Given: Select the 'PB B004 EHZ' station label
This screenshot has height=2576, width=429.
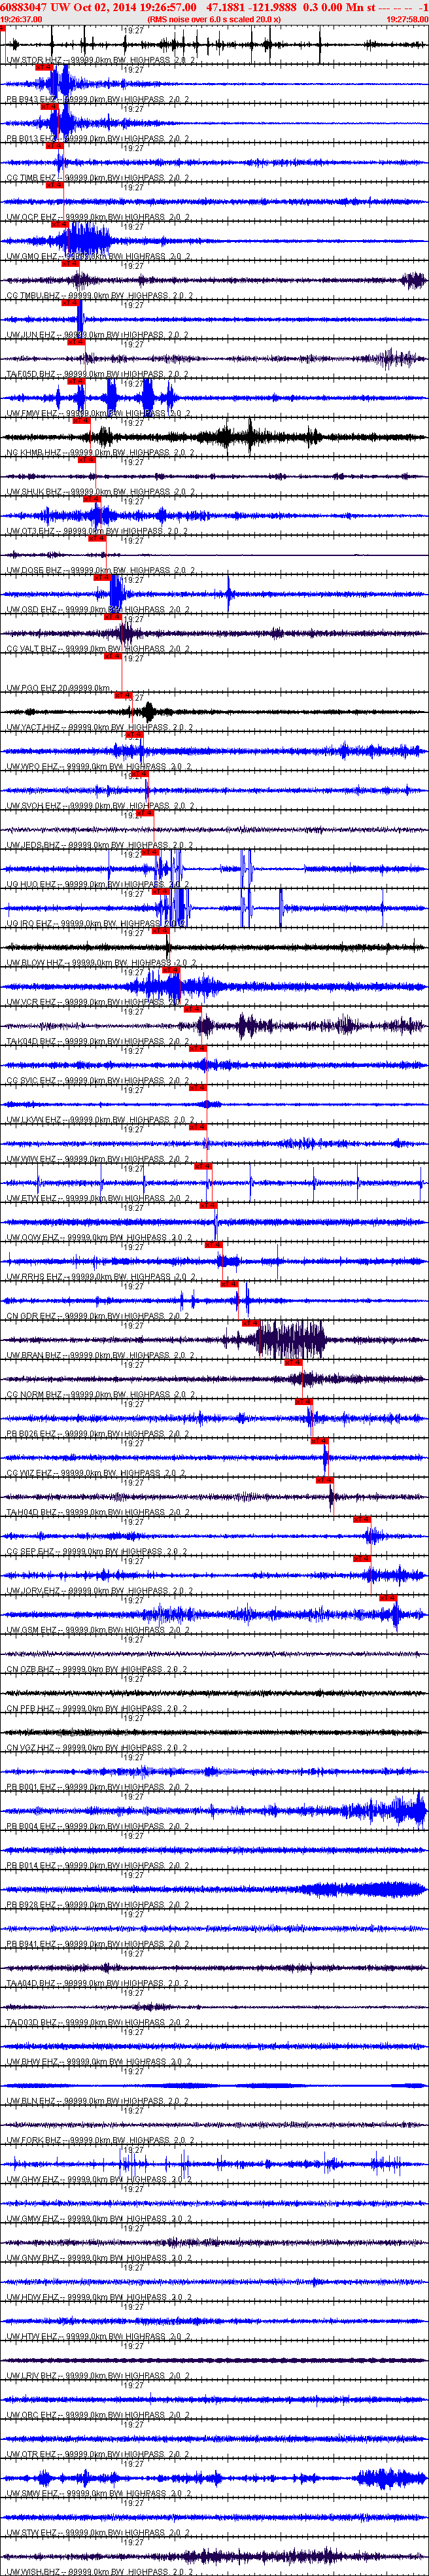Looking at the screenshot, I should (32, 1826).
